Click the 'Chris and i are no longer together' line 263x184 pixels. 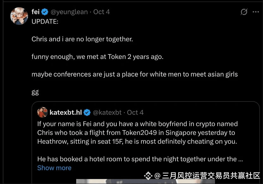[x=82, y=39]
